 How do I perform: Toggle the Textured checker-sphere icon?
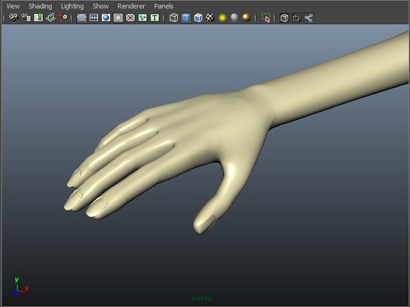click(210, 17)
